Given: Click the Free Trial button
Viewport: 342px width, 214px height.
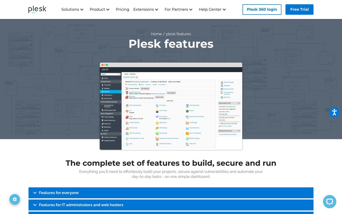Looking at the screenshot, I should [x=300, y=9].
